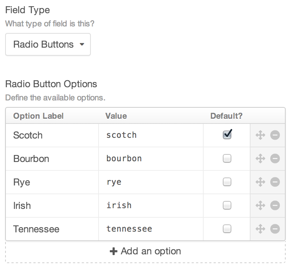The width and height of the screenshot is (293, 269).
Task: Click the remove icon on the Scotch row
Action: [x=274, y=135]
